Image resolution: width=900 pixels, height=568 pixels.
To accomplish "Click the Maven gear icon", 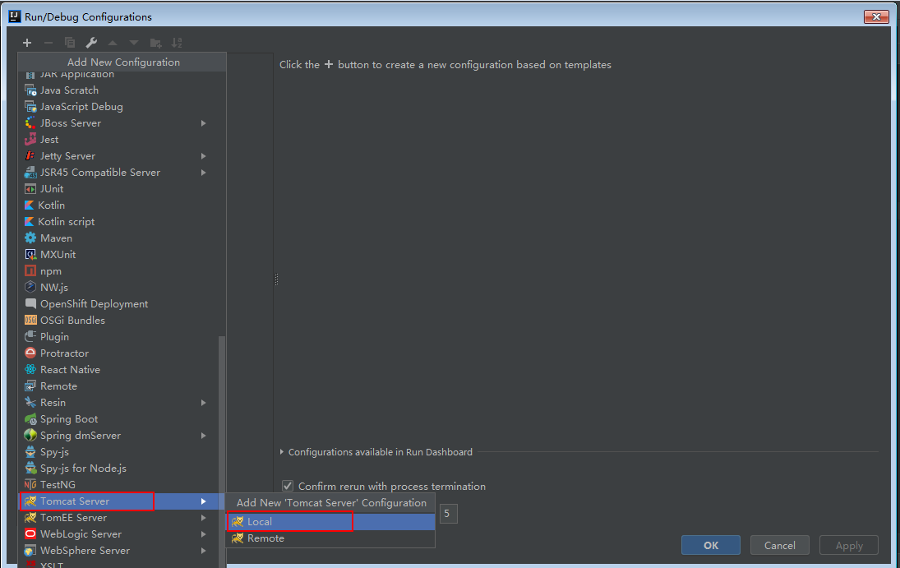I will (30, 238).
